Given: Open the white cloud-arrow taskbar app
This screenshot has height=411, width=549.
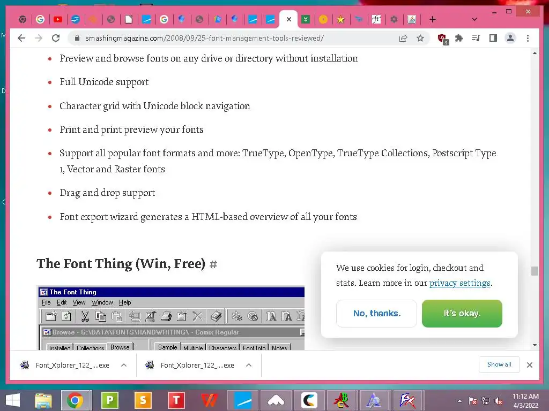Looking at the screenshot, I should point(276,400).
